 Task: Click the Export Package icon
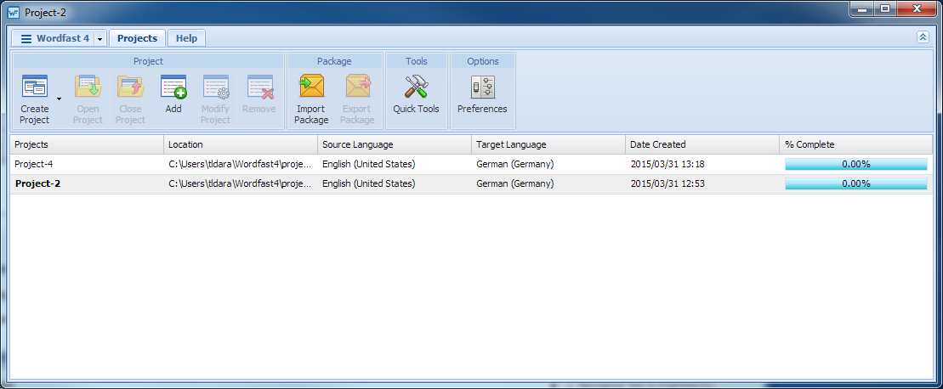357,87
